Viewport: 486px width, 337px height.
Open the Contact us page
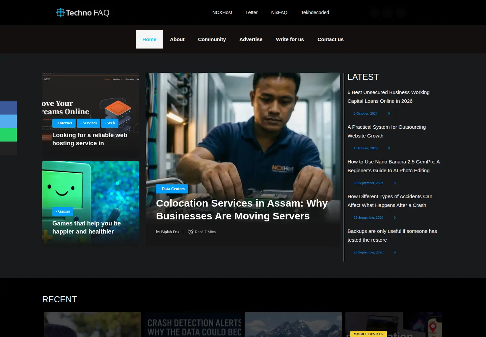[330, 39]
